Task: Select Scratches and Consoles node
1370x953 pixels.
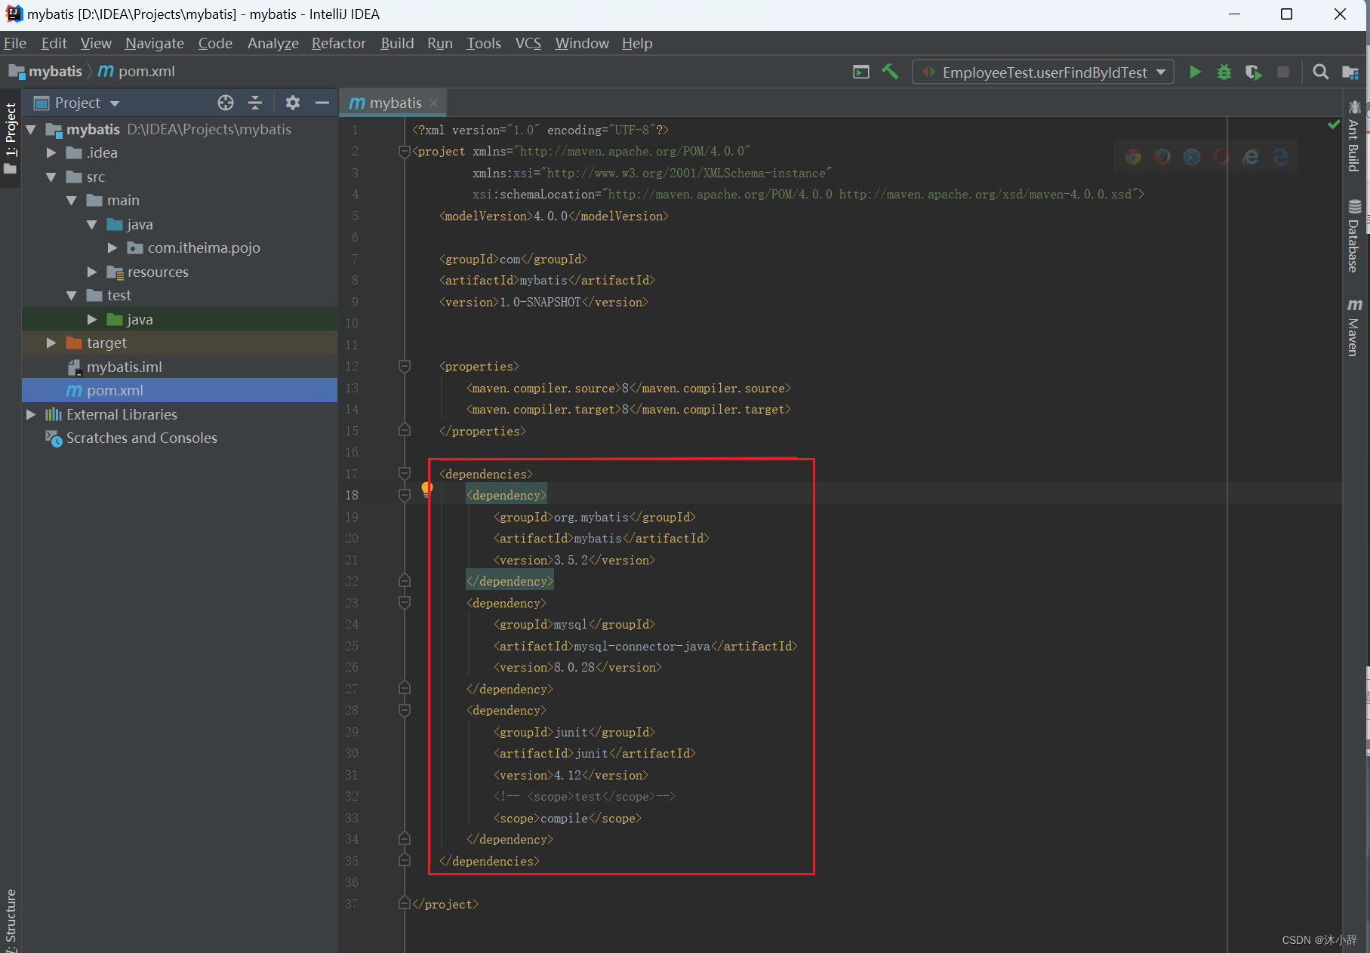Action: click(x=180, y=438)
